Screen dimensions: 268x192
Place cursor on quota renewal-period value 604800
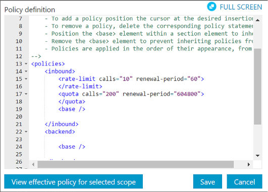coord(187,94)
